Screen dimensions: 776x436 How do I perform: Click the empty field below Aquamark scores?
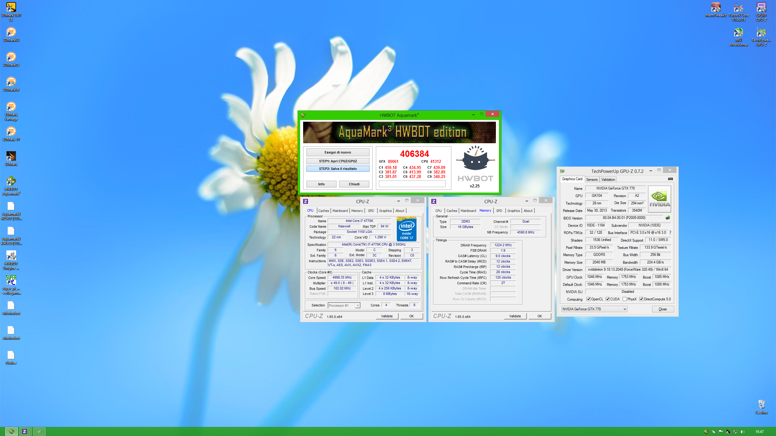pos(412,184)
